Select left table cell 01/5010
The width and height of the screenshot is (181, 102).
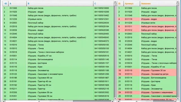click(x=13, y=45)
